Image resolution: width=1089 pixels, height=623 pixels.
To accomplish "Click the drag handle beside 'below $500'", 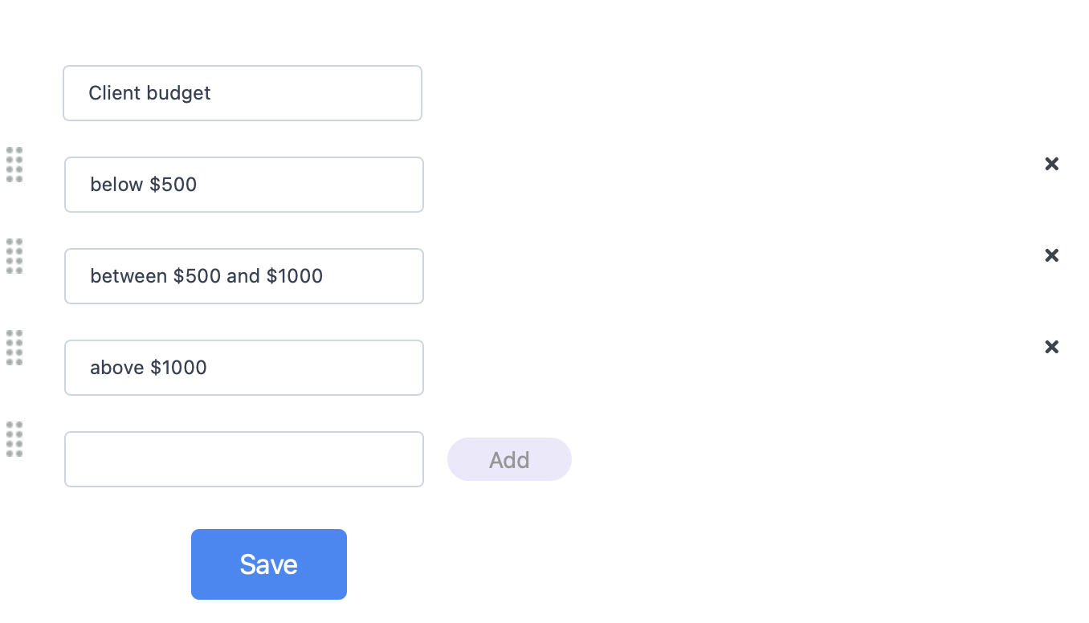I will 14,165.
